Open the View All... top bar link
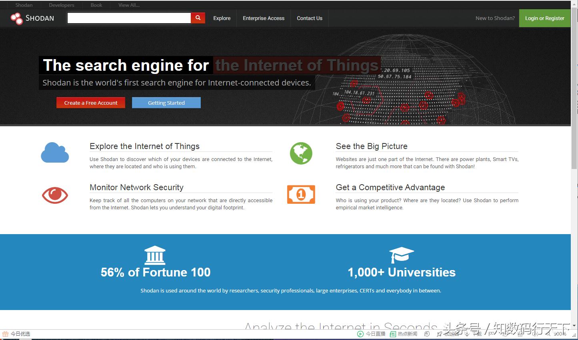 click(129, 5)
